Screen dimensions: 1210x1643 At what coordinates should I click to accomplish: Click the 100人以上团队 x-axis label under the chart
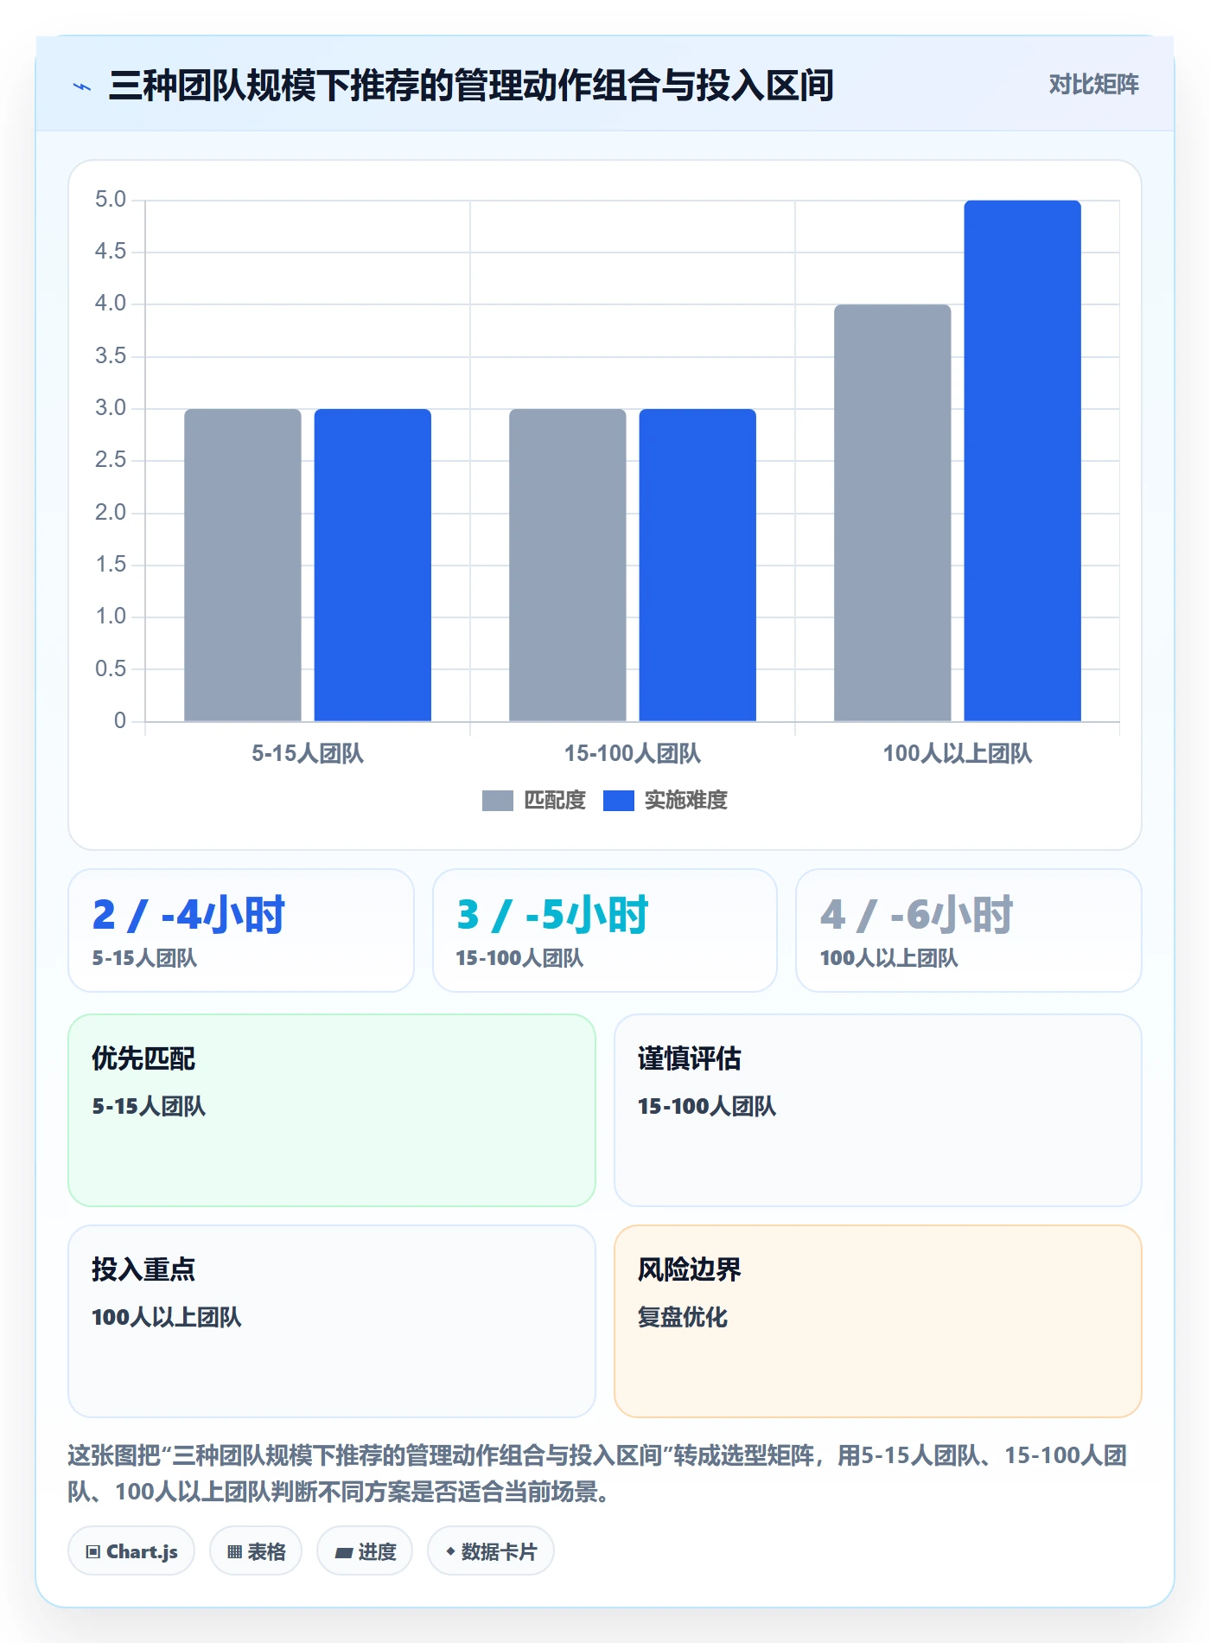click(958, 753)
